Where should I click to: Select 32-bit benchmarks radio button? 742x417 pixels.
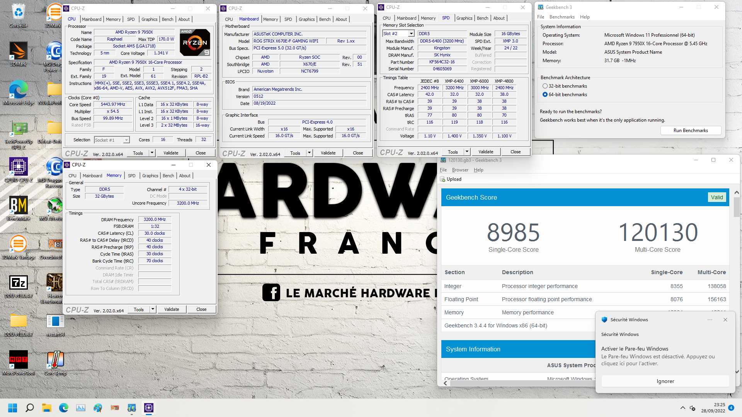pyautogui.click(x=545, y=86)
